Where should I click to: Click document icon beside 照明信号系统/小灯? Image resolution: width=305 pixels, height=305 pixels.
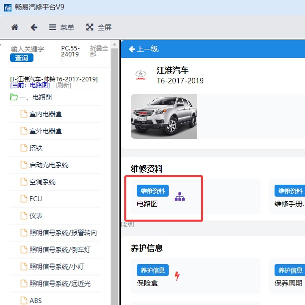[24, 267]
